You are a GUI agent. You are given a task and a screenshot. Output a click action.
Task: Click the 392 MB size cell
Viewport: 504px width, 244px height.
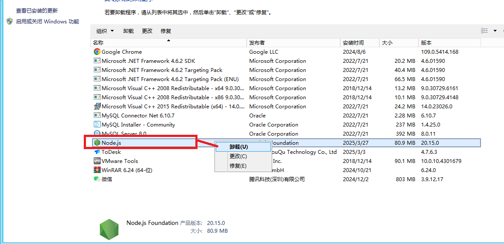(x=405, y=133)
